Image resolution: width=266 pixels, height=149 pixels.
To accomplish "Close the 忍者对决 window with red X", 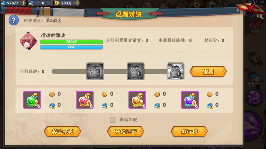I will (250, 8).
